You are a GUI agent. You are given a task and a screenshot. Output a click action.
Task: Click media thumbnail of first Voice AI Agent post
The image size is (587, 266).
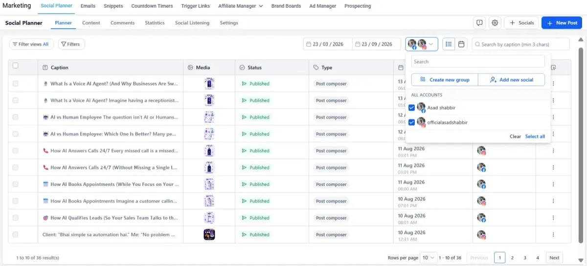(x=209, y=84)
